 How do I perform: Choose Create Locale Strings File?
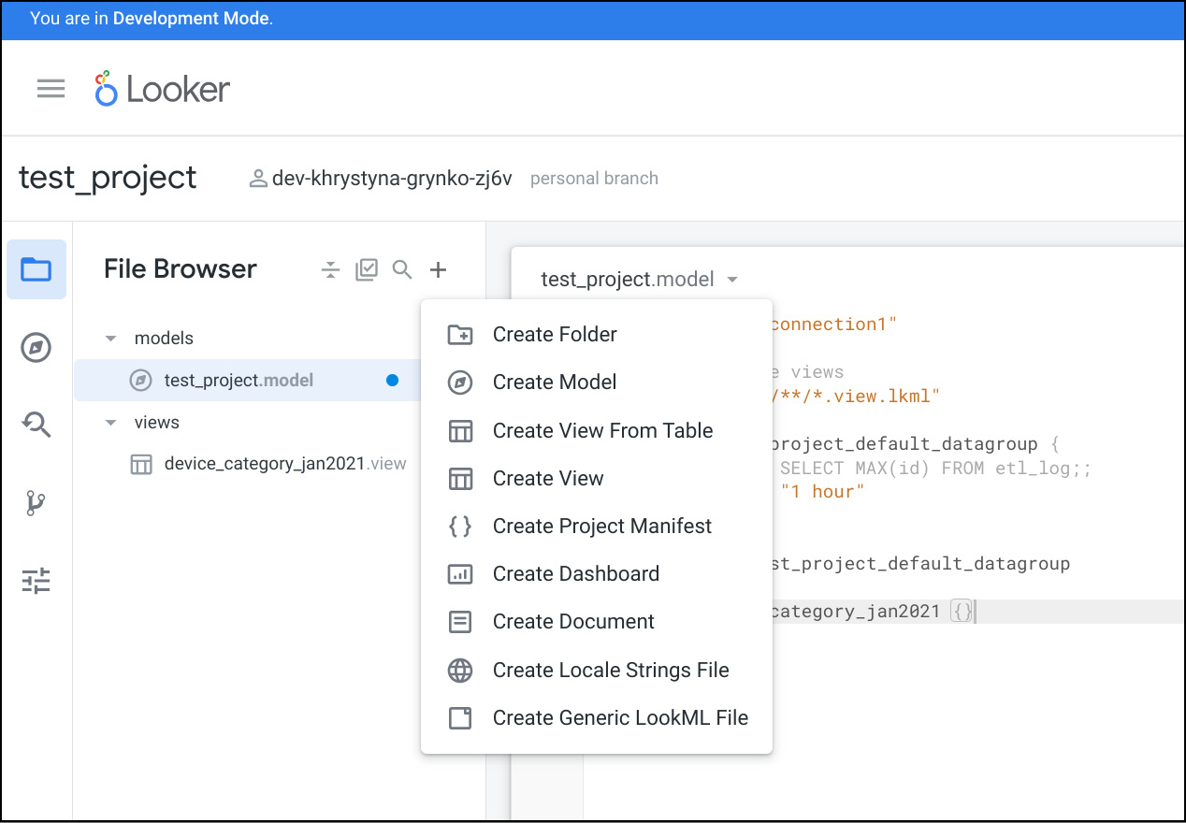point(597,671)
